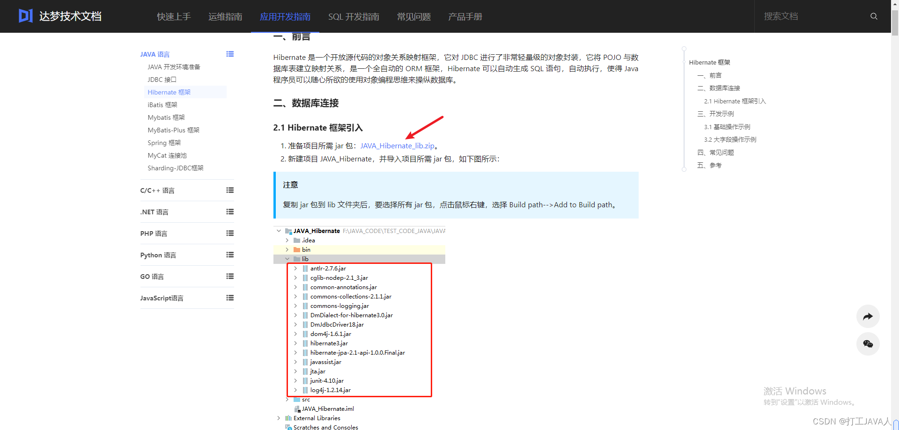Click the Python 语言 section heading
Image resolution: width=899 pixels, height=430 pixels.
point(158,255)
